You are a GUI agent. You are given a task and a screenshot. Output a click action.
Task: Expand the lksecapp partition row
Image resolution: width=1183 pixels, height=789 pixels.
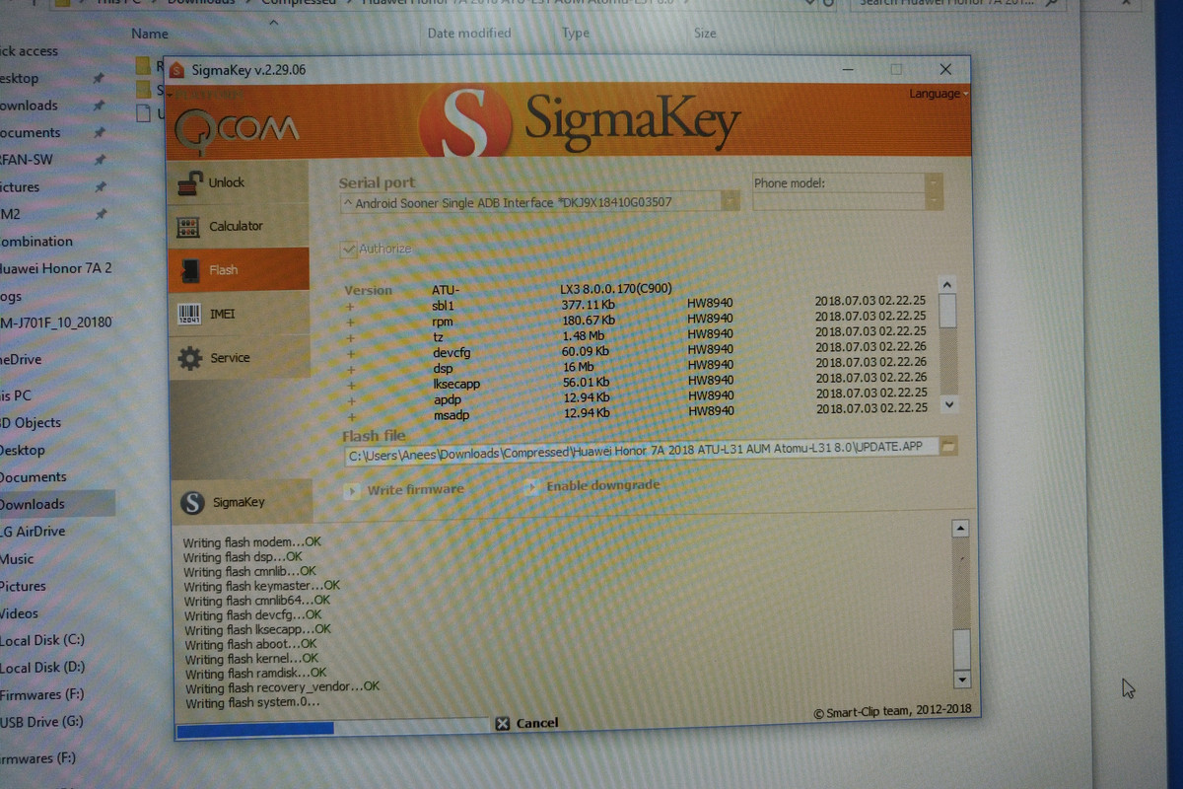pos(350,385)
